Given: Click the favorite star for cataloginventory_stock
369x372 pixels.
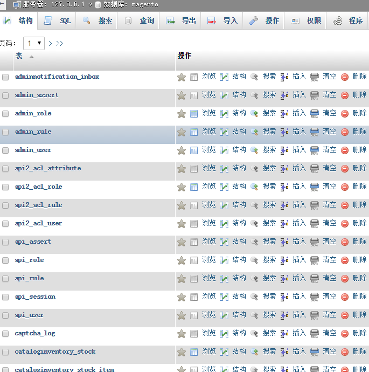Looking at the screenshot, I should click(x=182, y=352).
